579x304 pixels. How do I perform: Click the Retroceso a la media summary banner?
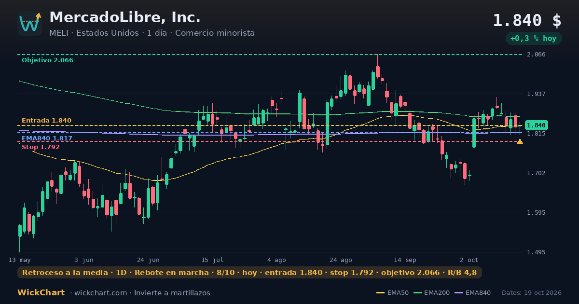[249, 273]
